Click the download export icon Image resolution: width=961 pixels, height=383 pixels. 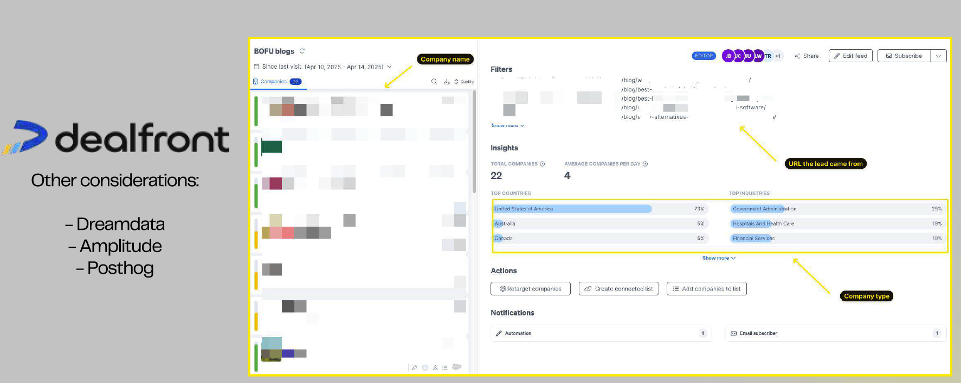click(x=447, y=82)
